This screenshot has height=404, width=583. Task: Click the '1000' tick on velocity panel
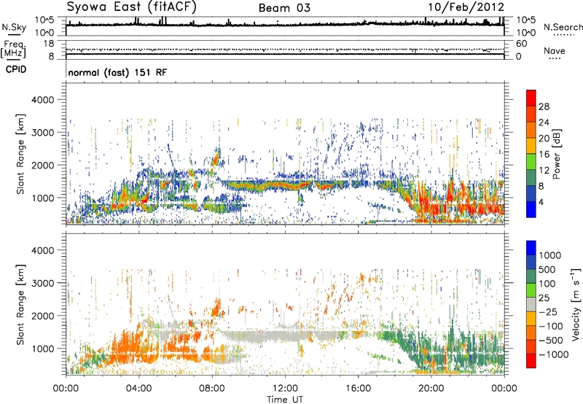click(x=42, y=349)
